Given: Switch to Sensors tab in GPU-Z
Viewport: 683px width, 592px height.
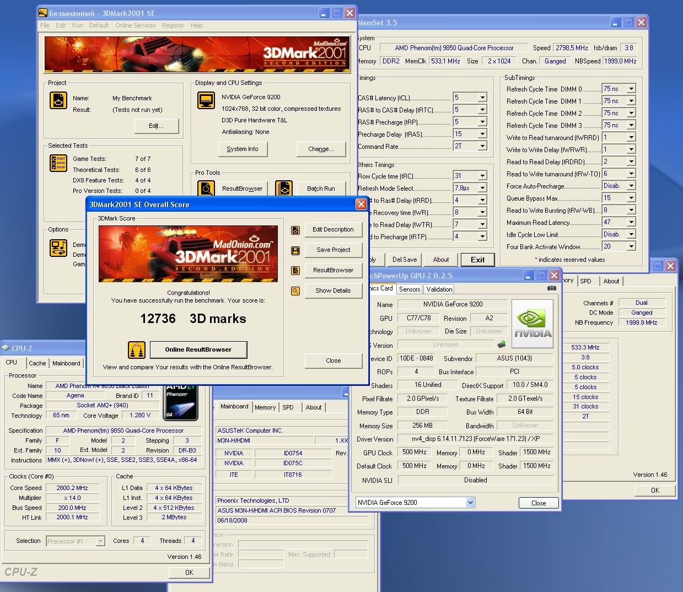Looking at the screenshot, I should [410, 289].
